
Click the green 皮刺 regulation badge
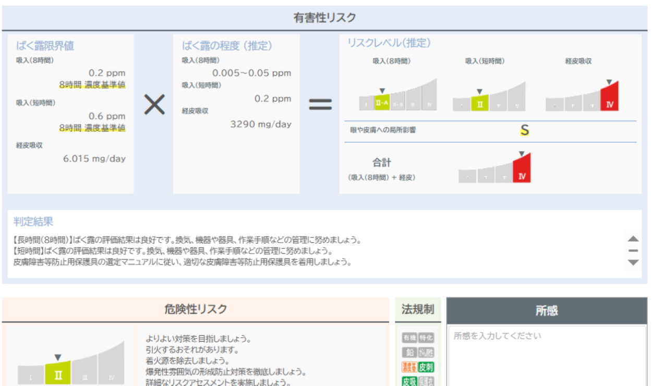[x=426, y=367]
